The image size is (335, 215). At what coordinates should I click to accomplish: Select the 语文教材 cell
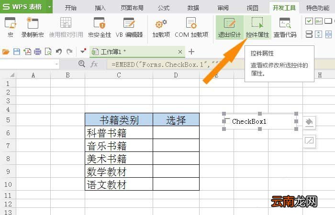[x=119, y=184]
